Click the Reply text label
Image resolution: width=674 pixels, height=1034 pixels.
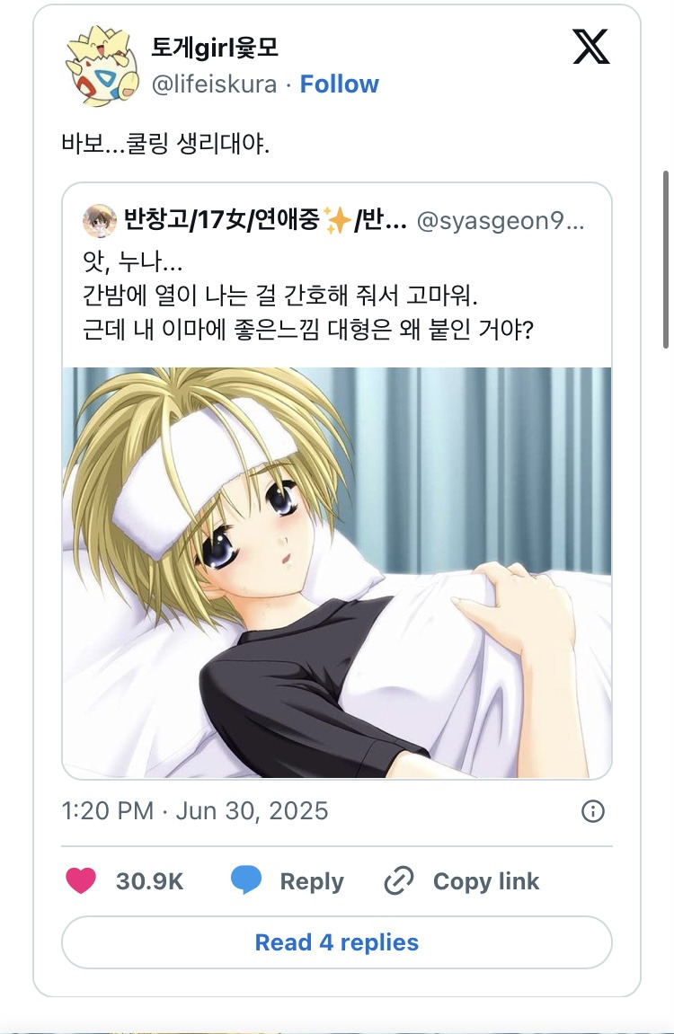click(311, 881)
